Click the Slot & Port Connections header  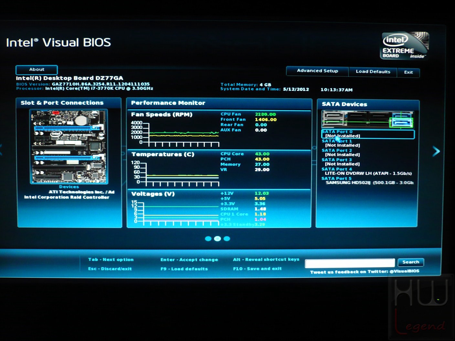click(x=62, y=103)
